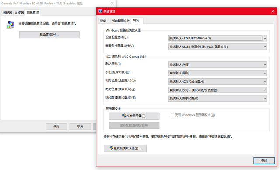Open the 绝对色度(模拟纸张) dropdown
The height and width of the screenshot is (170, 280).
point(218,90)
